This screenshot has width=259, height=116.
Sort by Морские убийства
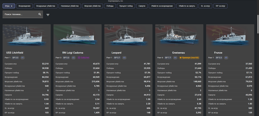[x=92, y=6]
